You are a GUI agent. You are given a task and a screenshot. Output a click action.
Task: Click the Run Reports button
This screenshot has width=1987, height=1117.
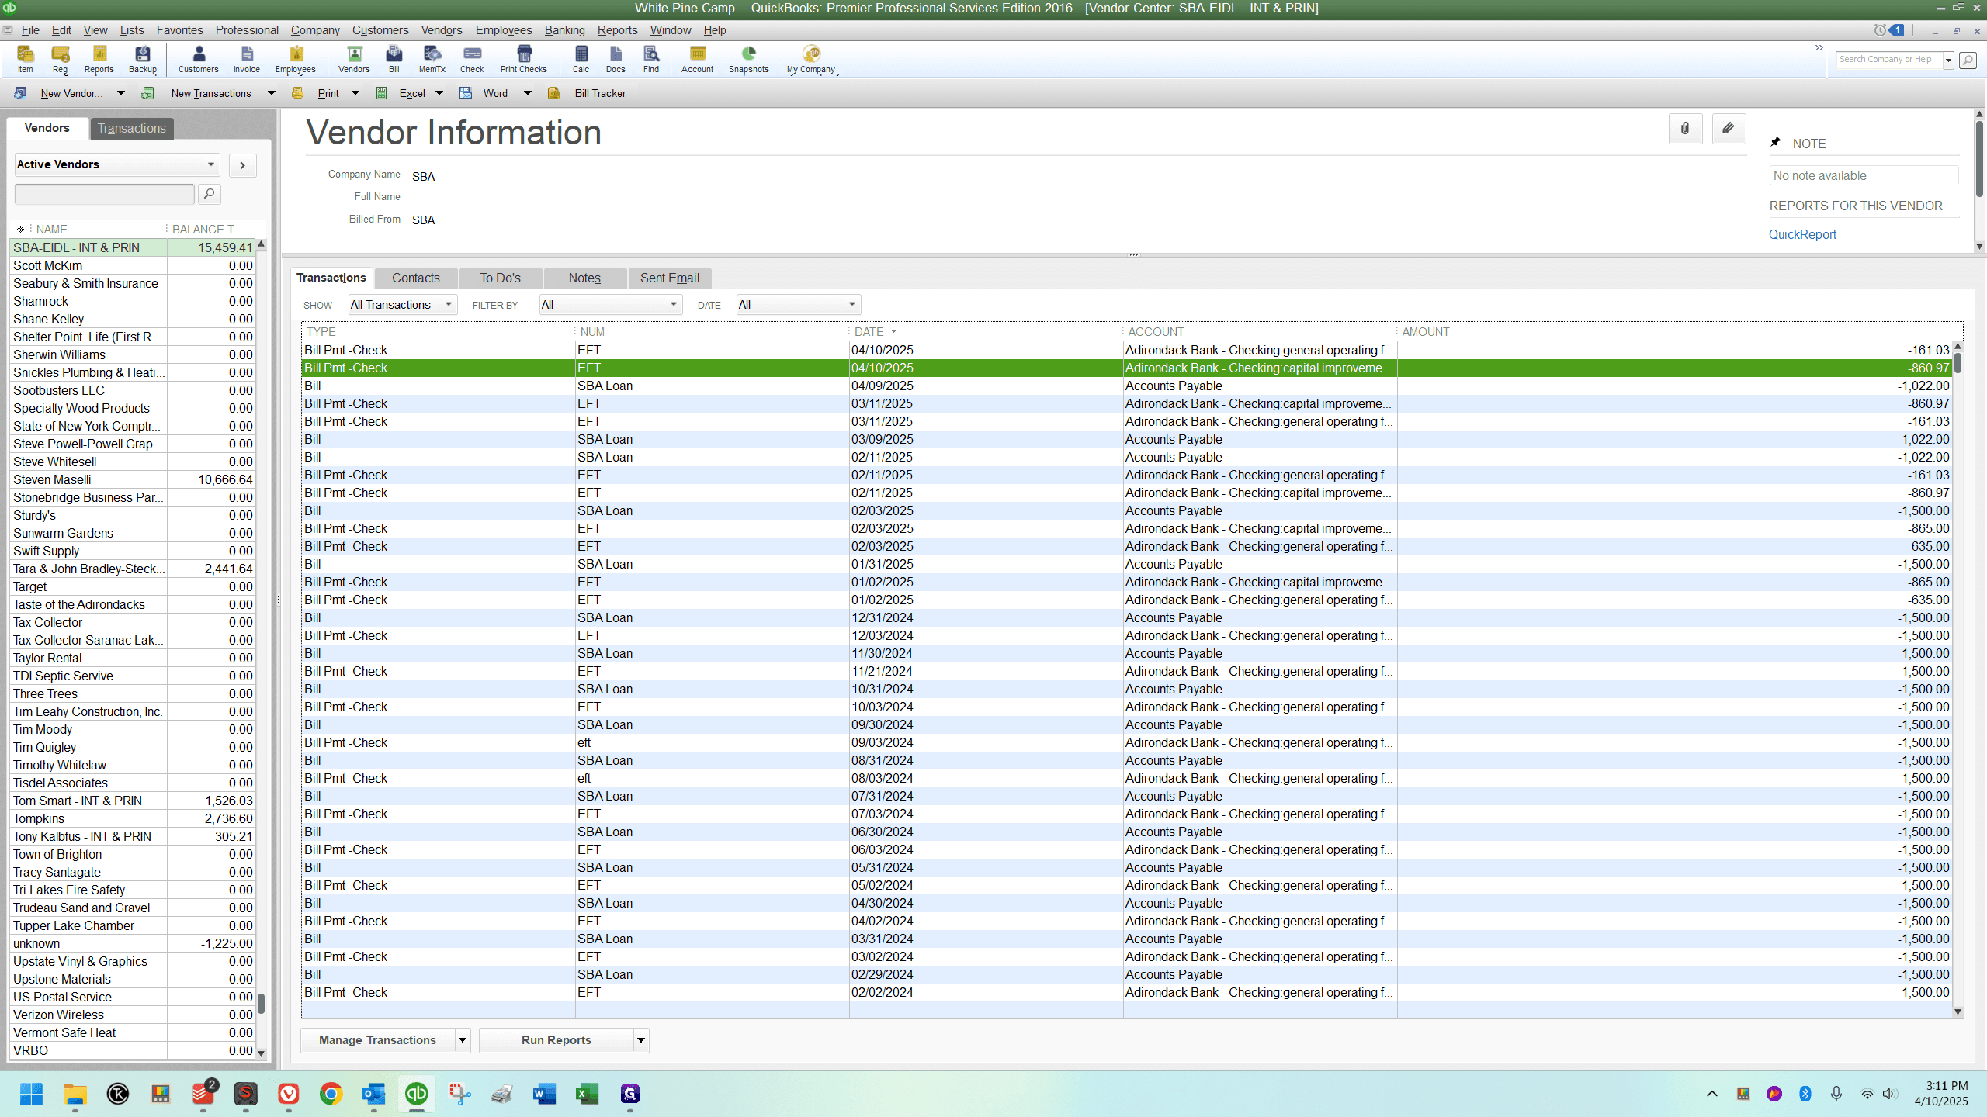557,1040
